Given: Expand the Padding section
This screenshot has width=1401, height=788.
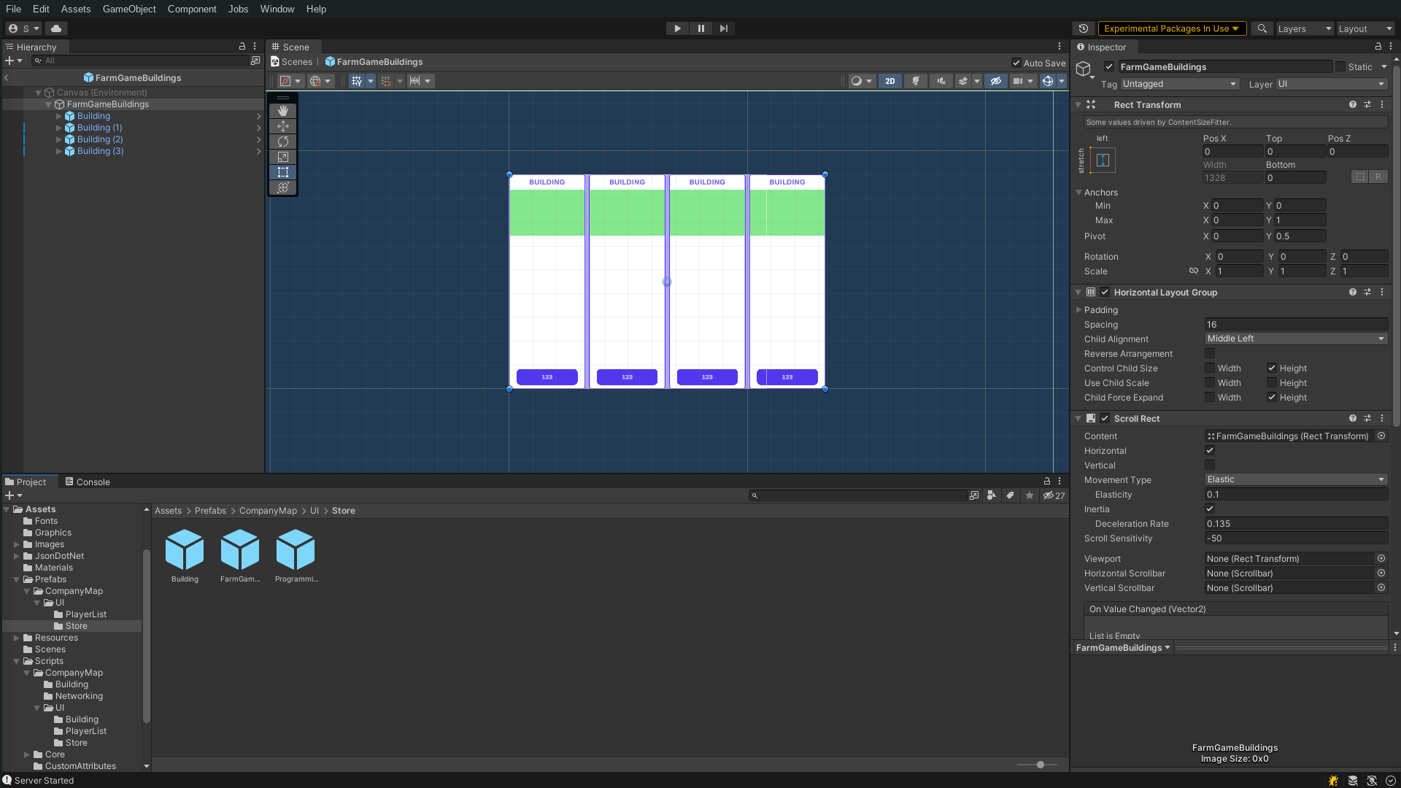Looking at the screenshot, I should coord(1078,310).
